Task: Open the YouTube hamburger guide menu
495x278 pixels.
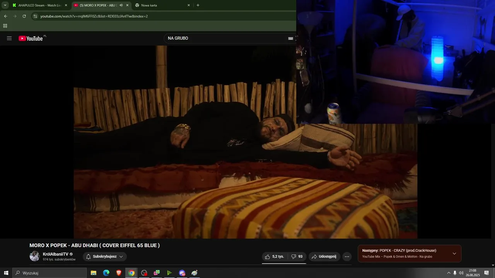Action: pos(9,38)
